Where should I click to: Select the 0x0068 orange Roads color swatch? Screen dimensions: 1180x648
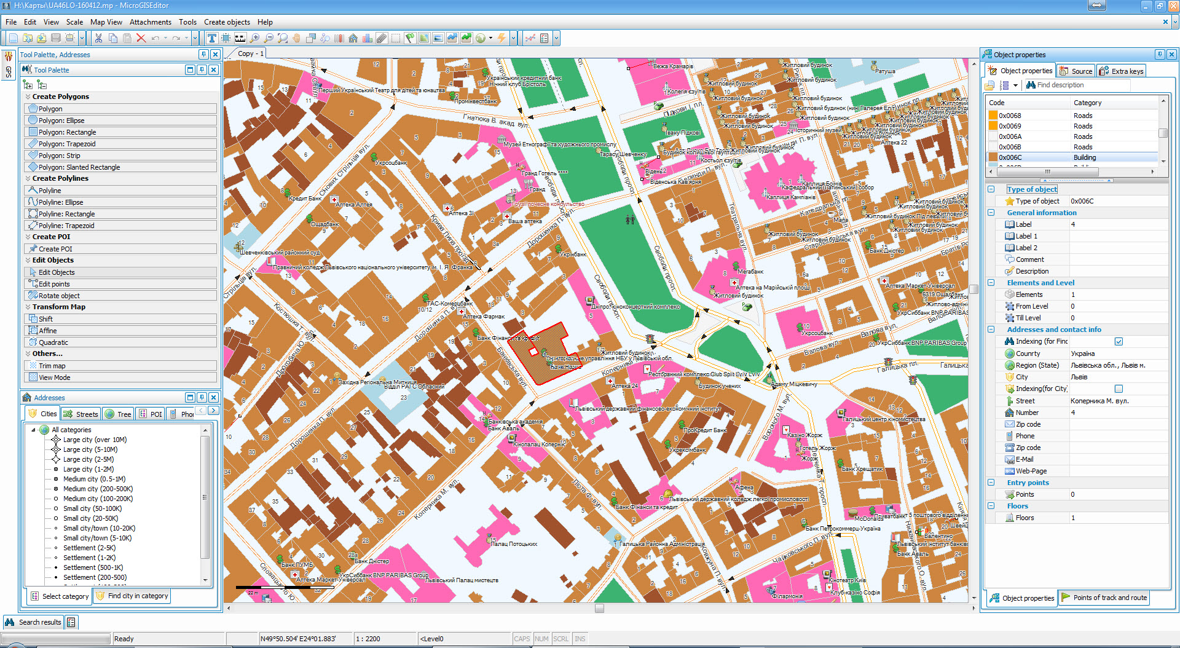point(993,116)
